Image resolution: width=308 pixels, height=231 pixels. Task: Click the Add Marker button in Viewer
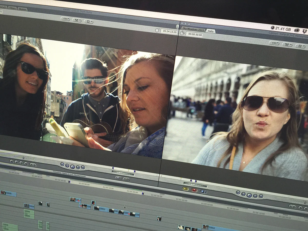(x=26, y=163)
